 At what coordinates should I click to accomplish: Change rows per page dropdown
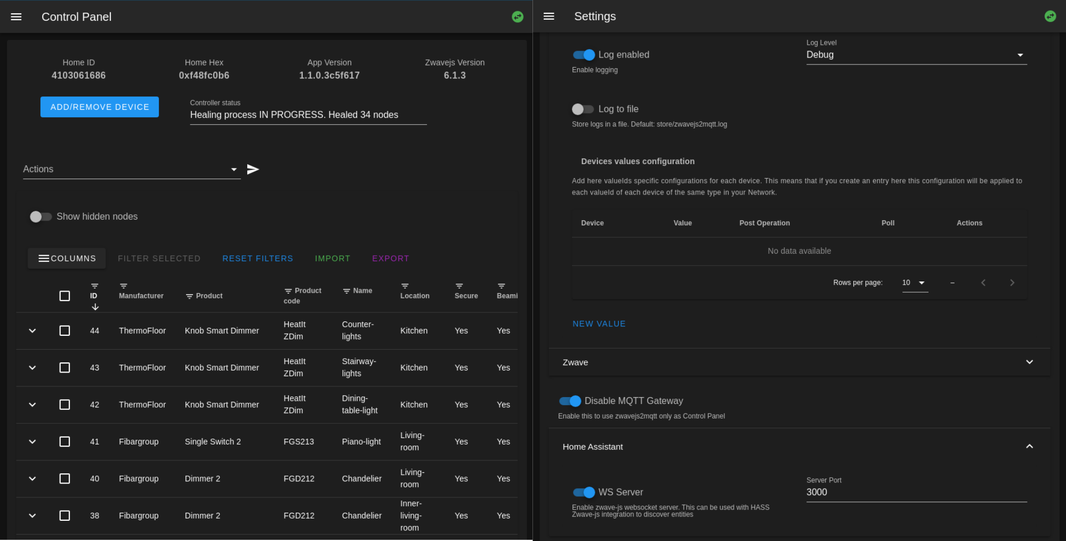tap(914, 282)
